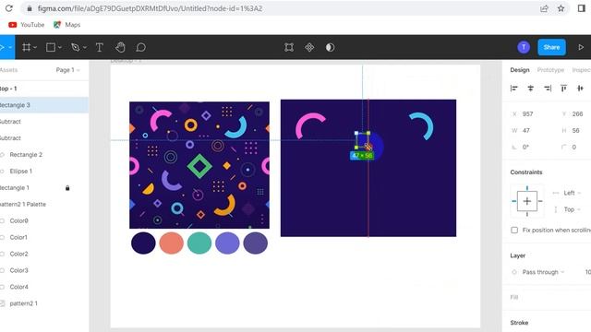Click the height field 56
The image size is (591, 332).
pos(576,131)
